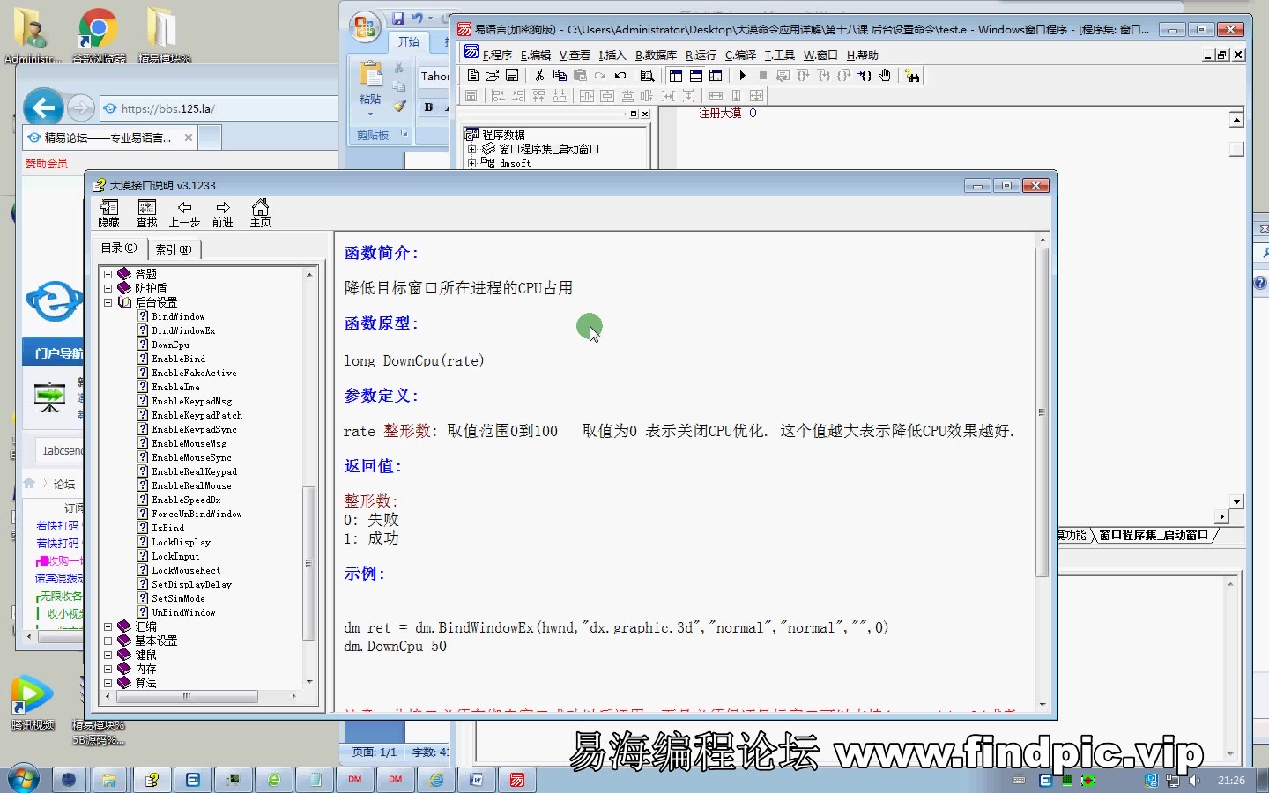Go back with the 上一步 arrow icon
Viewport: 1269px width, 793px height.
(184, 213)
